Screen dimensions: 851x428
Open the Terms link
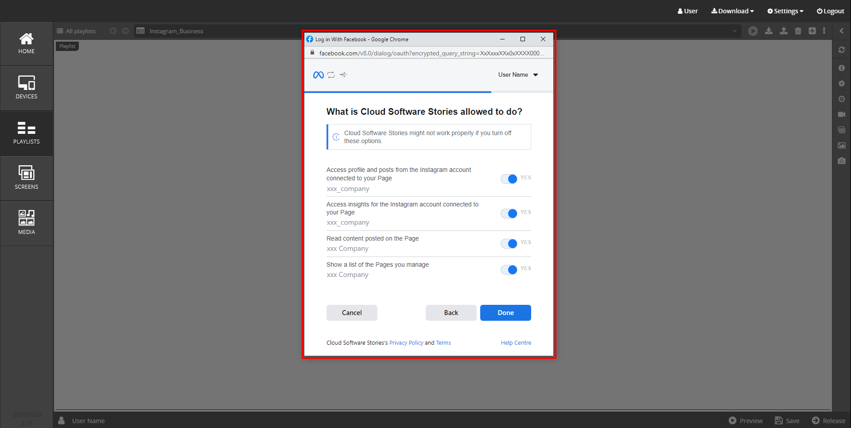443,343
